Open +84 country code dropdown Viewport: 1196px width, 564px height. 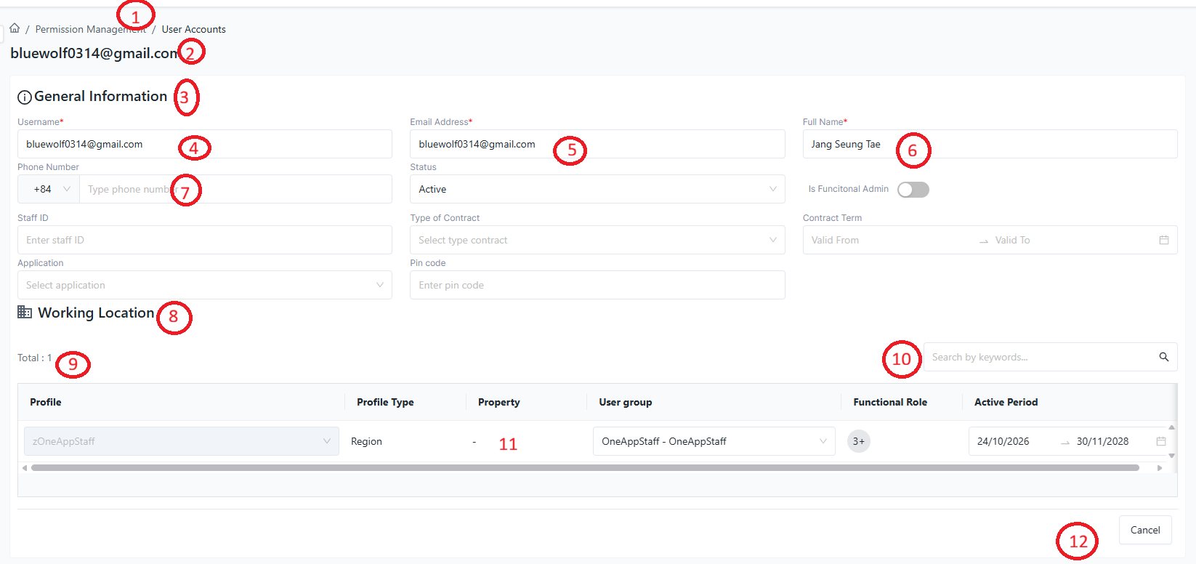49,189
